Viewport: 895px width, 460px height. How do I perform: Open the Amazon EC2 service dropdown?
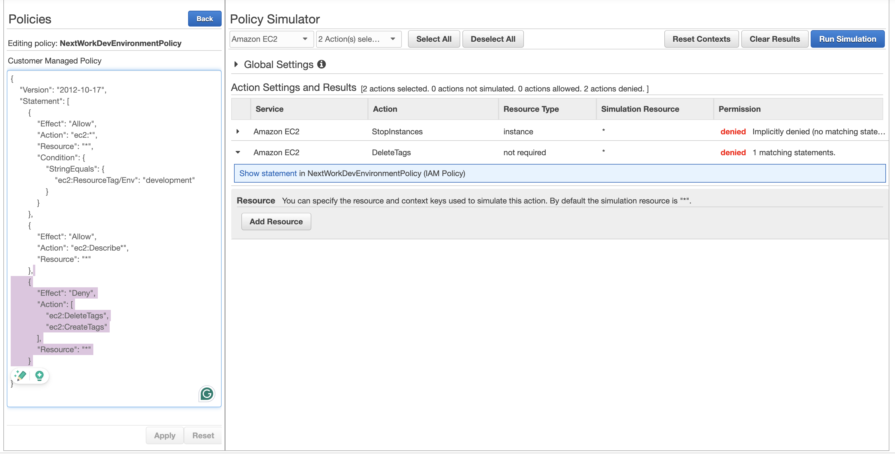[271, 39]
